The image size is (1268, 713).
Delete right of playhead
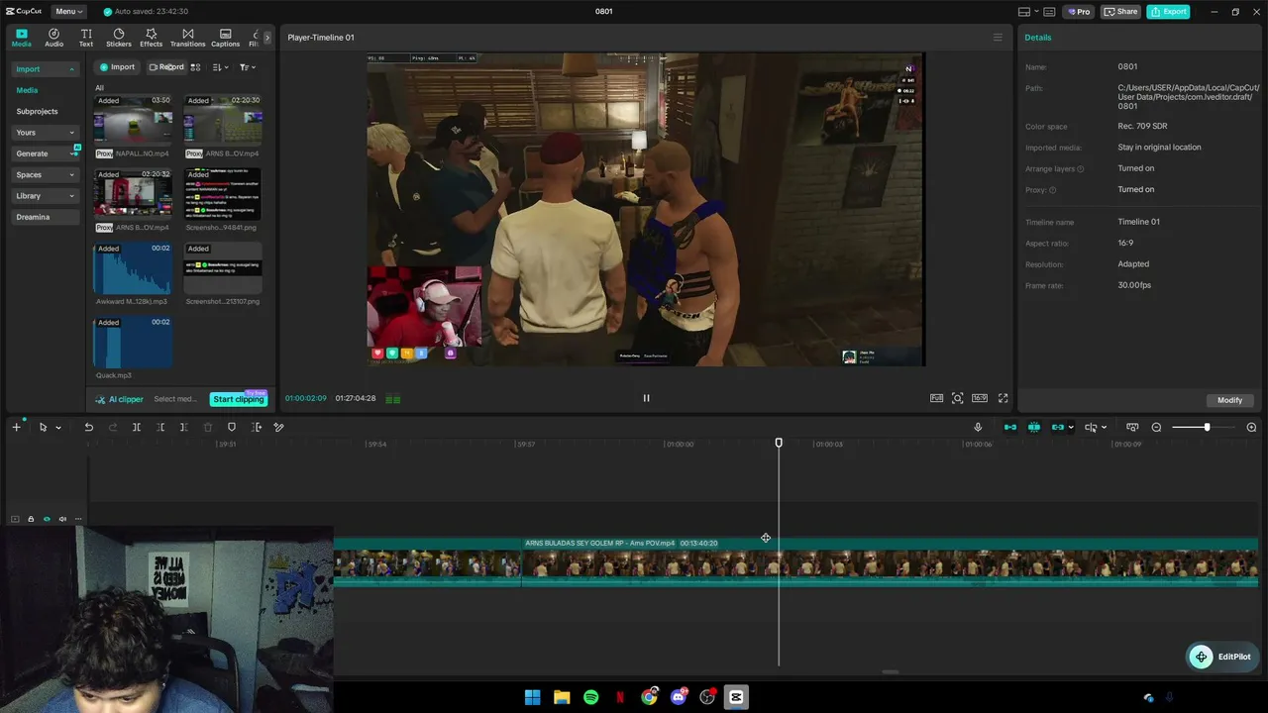point(184,427)
